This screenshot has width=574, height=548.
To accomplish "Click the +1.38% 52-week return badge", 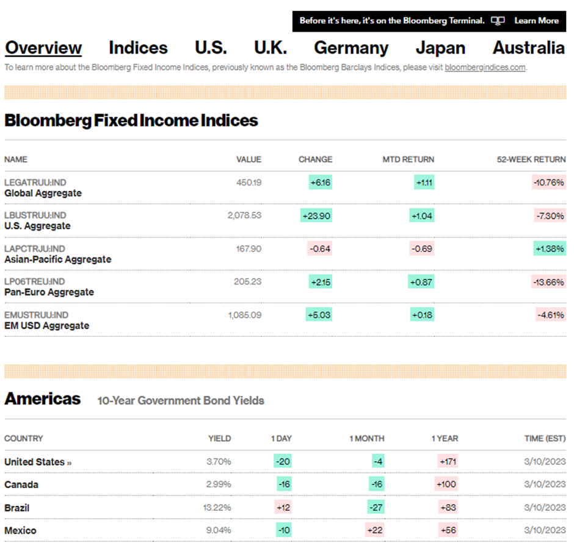I will (x=550, y=249).
